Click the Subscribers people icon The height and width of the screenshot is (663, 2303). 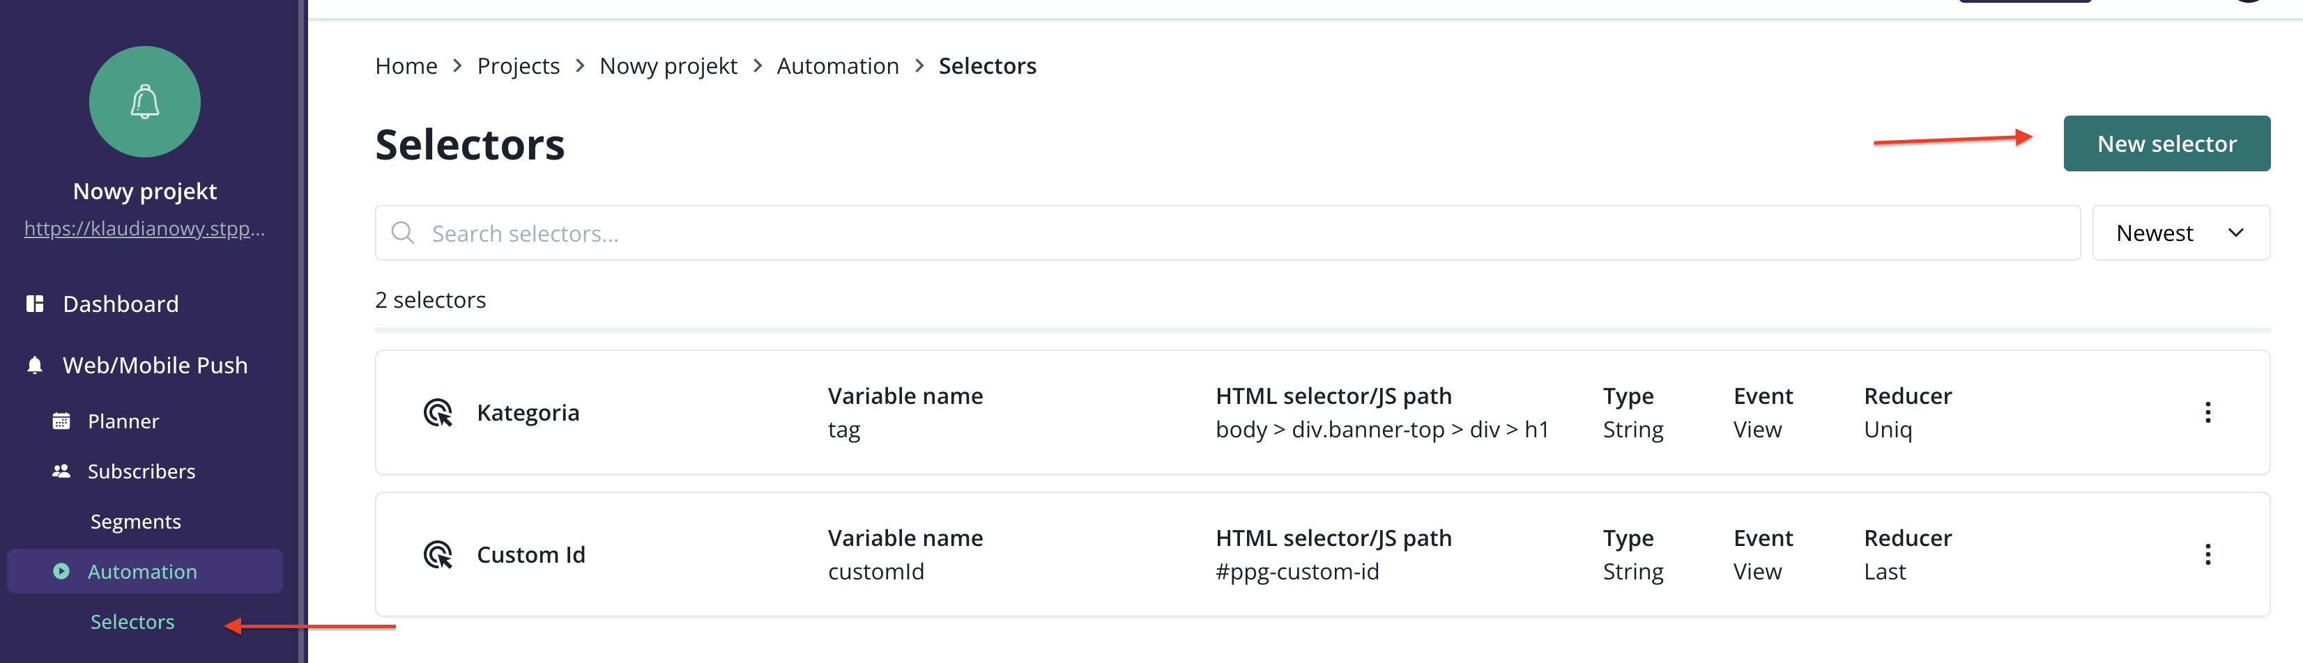point(61,471)
